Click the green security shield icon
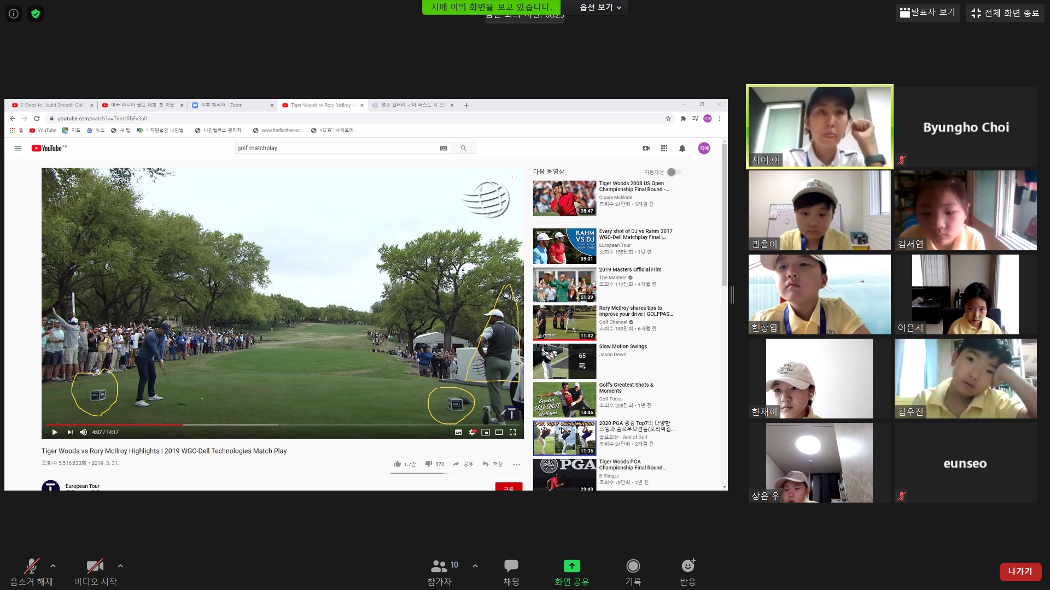The height and width of the screenshot is (590, 1050). [36, 14]
